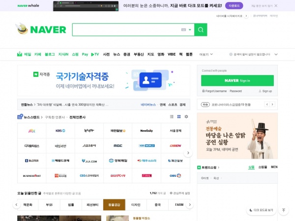Open the 스포츠 news link

coord(173,105)
